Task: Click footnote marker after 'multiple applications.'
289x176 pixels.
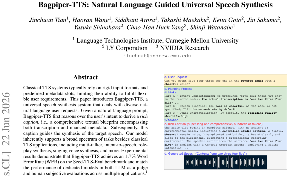Action: point(146,172)
